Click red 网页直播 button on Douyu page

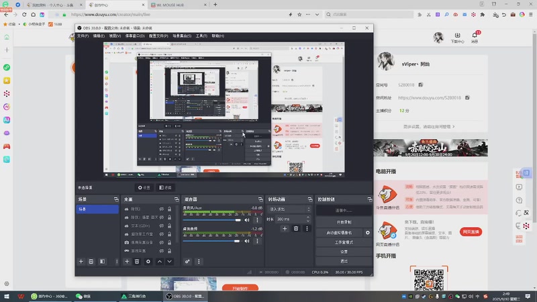[x=471, y=232]
